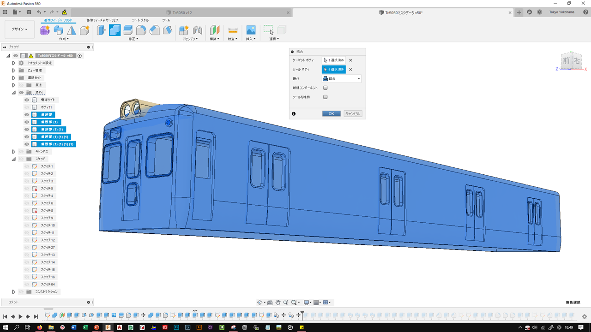The image size is (591, 332).
Task: Click the Fillet tool icon
Action: coord(141,30)
